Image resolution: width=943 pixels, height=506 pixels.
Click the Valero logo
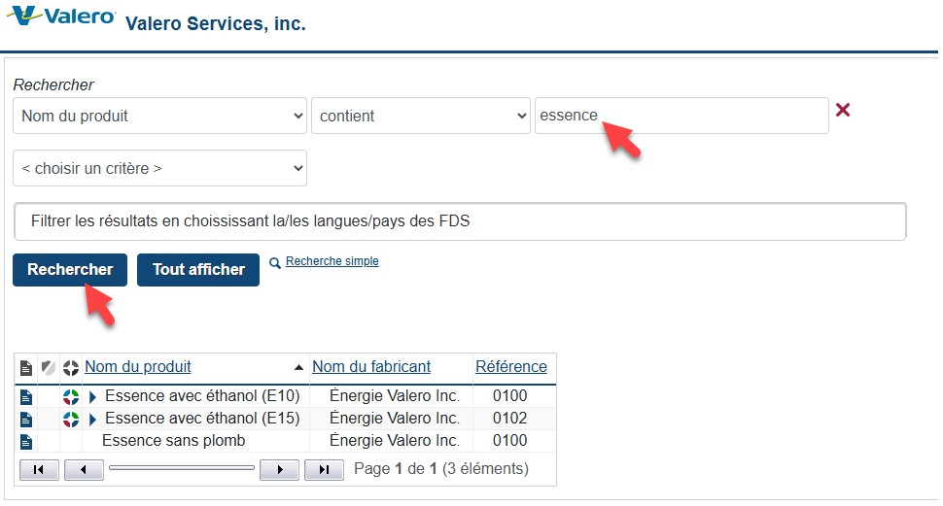pos(60,17)
